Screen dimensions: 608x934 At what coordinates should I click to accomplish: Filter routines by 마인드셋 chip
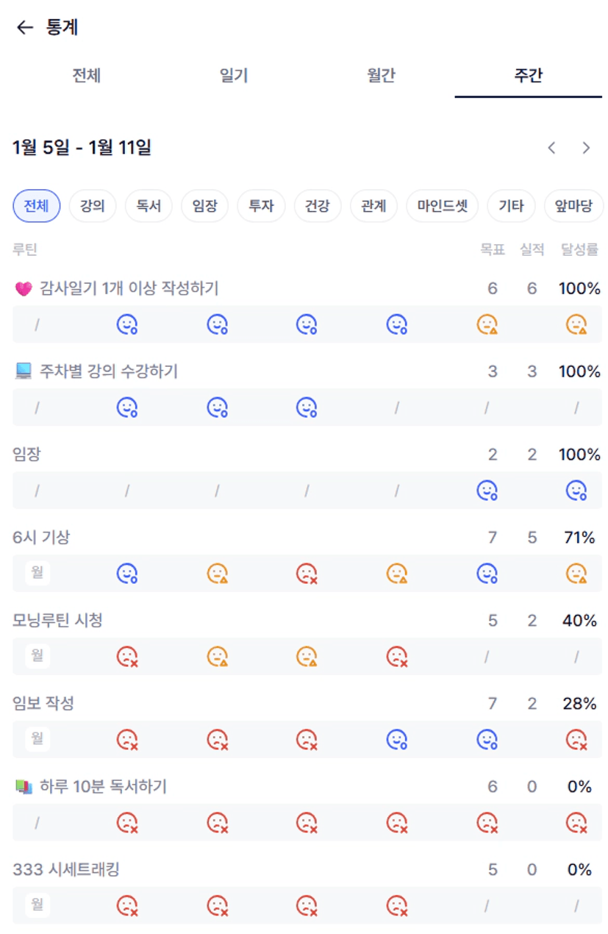click(442, 206)
